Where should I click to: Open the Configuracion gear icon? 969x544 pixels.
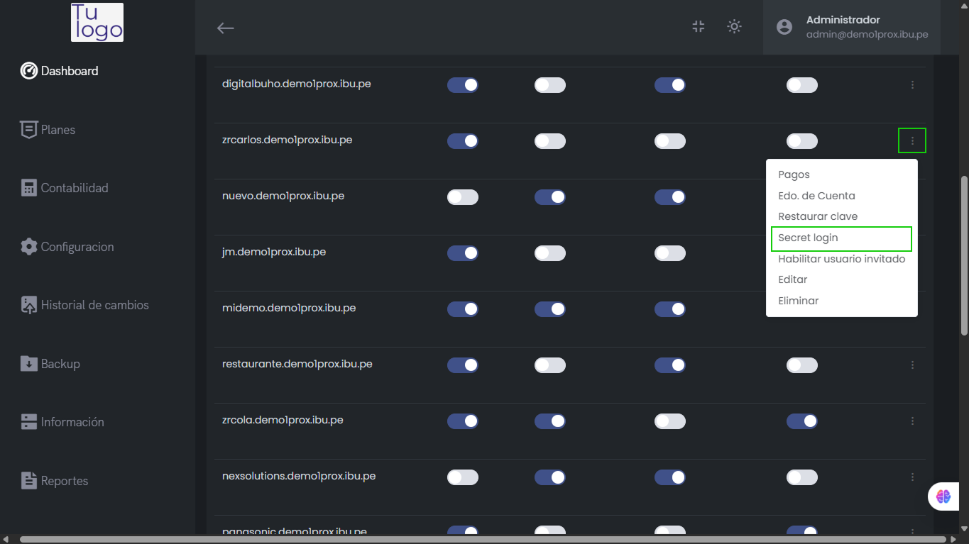click(28, 247)
